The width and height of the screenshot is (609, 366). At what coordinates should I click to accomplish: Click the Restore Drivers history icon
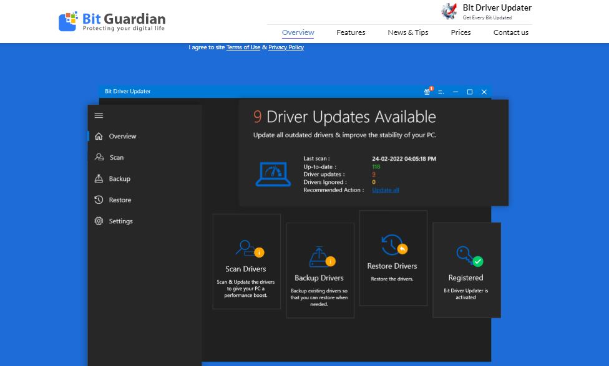click(394, 245)
